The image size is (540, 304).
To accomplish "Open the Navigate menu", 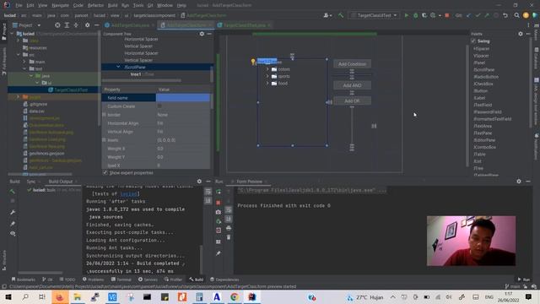I will tap(60, 6).
